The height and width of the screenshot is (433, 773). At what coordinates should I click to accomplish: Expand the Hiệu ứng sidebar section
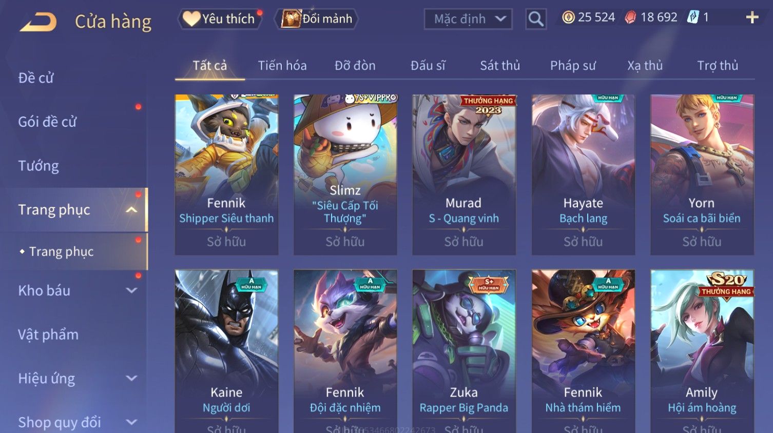[131, 378]
